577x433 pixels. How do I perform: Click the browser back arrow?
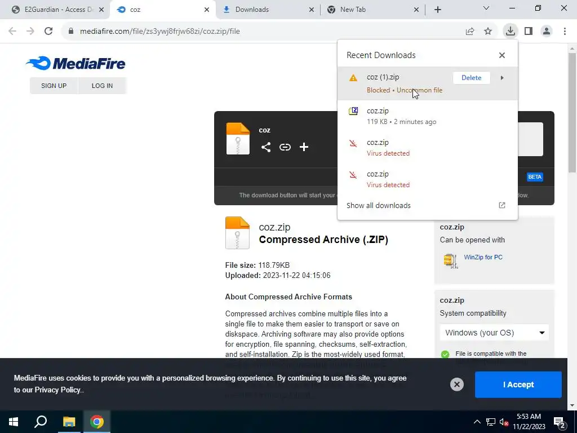click(x=12, y=32)
